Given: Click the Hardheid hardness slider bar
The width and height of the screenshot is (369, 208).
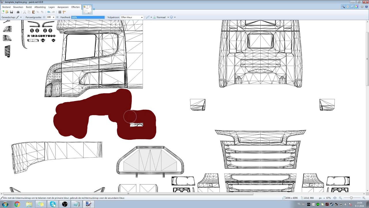Looking at the screenshot, I should click(88, 17).
